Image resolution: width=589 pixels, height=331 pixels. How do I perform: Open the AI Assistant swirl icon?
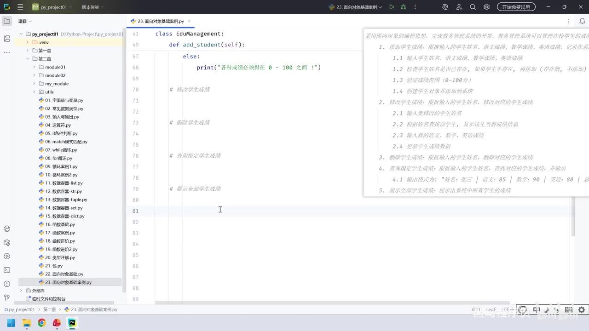(x=445, y=7)
